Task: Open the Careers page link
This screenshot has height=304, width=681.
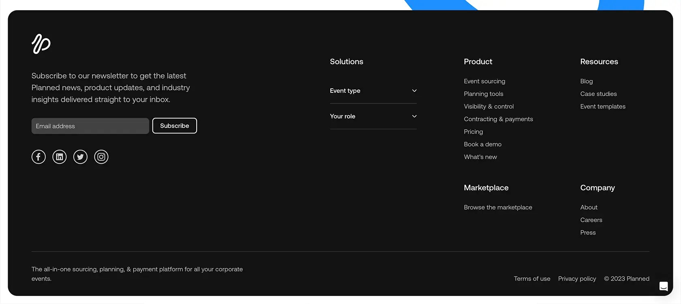Action: pyautogui.click(x=591, y=220)
